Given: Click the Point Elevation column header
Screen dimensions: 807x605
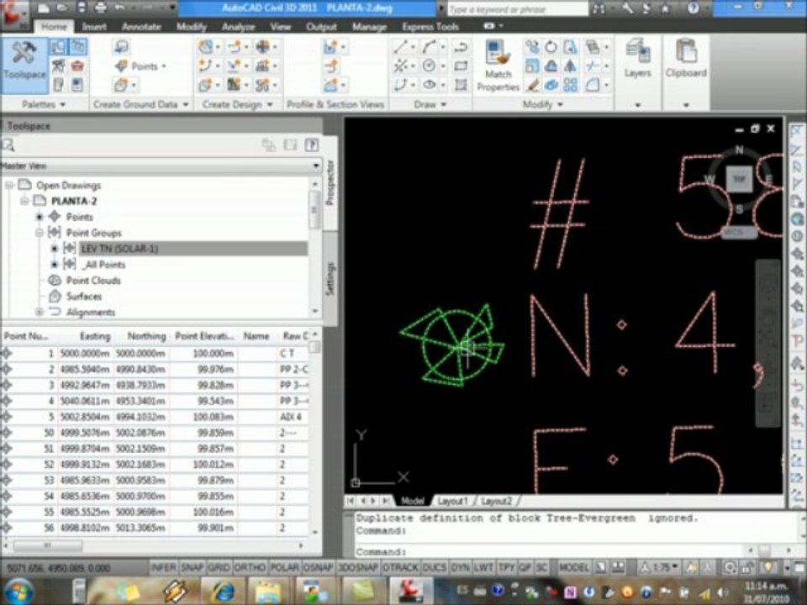Looking at the screenshot, I should pyautogui.click(x=204, y=336).
